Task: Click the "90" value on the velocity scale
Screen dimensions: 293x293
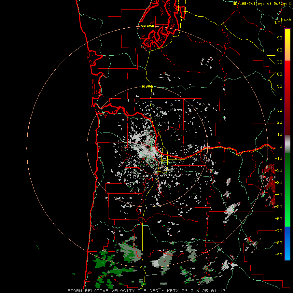Action: pos(280,38)
